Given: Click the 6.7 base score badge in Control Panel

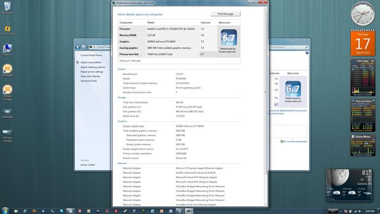Looking at the screenshot, I should [293, 89].
